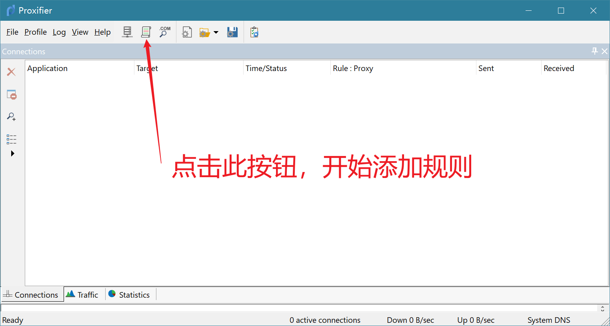Open the File menu

[12, 32]
